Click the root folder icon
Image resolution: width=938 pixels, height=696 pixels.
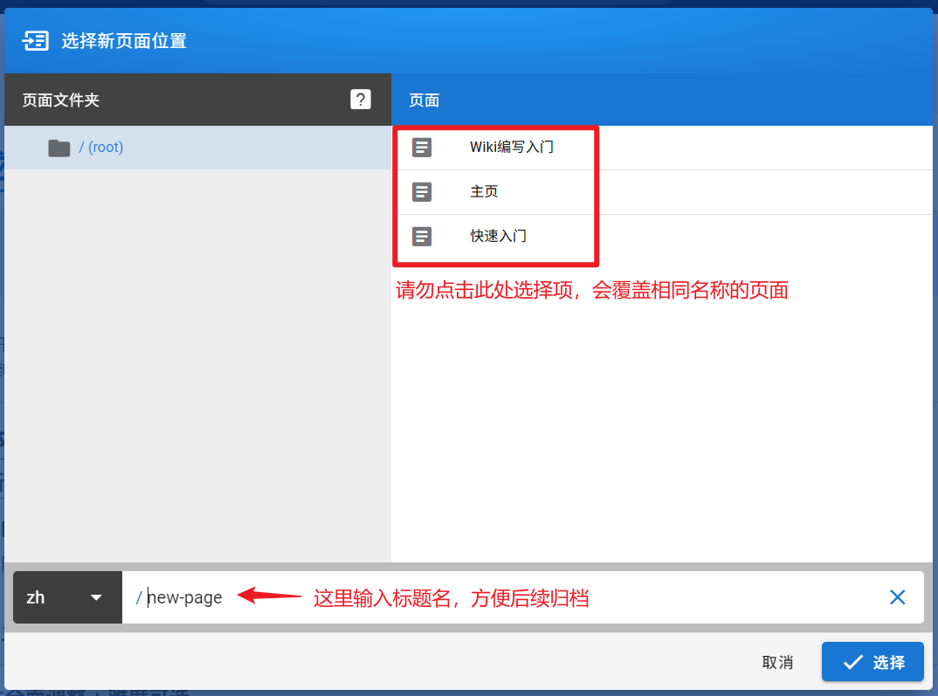59,148
